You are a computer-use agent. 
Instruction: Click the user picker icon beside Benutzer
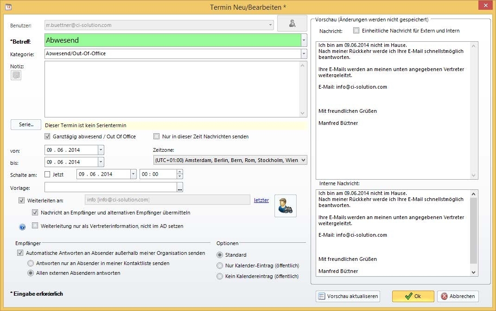[x=292, y=24]
